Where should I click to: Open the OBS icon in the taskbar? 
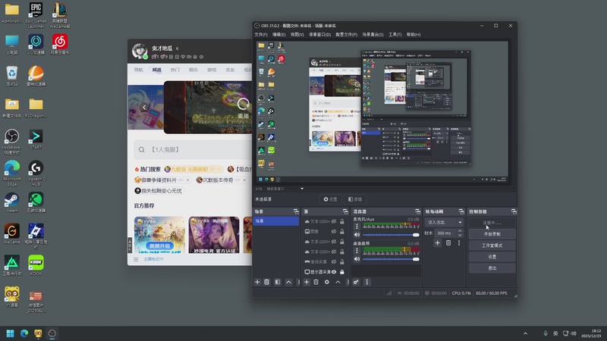[x=52, y=333]
